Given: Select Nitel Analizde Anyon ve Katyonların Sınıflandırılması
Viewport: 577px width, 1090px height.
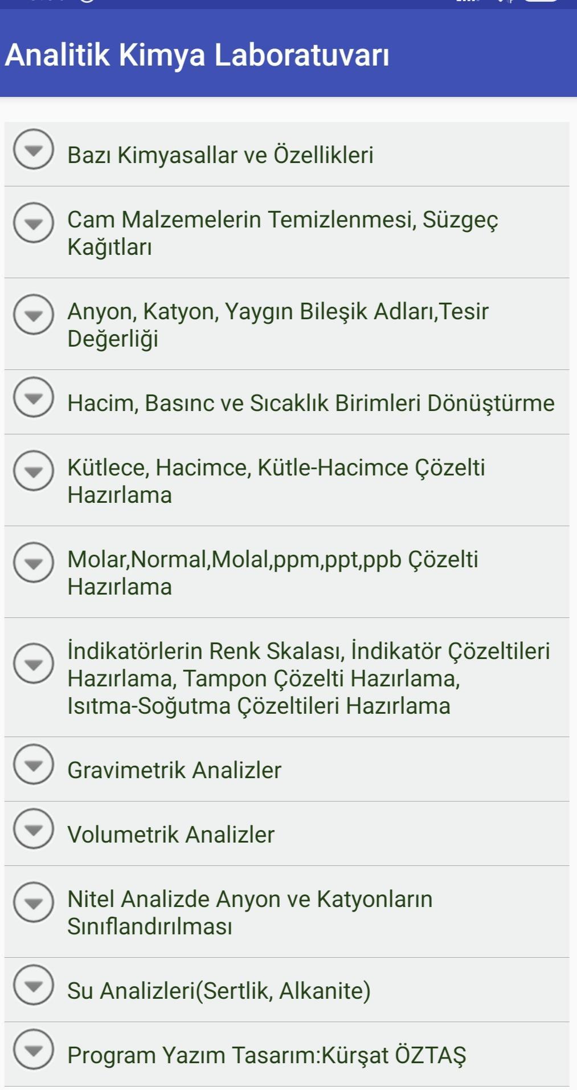Looking at the screenshot, I should click(x=287, y=912).
